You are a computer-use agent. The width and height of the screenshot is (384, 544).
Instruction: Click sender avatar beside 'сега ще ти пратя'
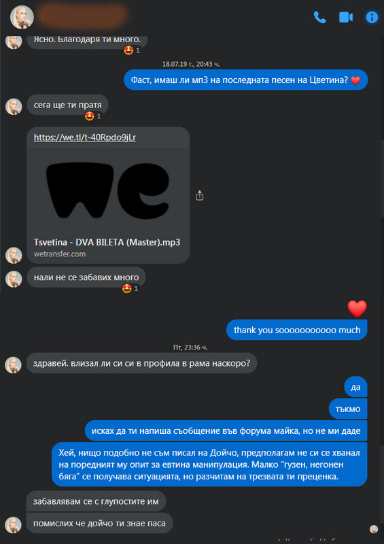[x=14, y=107]
